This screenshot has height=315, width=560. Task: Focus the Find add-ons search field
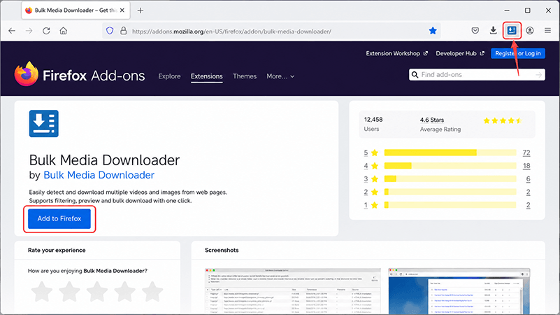(x=477, y=74)
